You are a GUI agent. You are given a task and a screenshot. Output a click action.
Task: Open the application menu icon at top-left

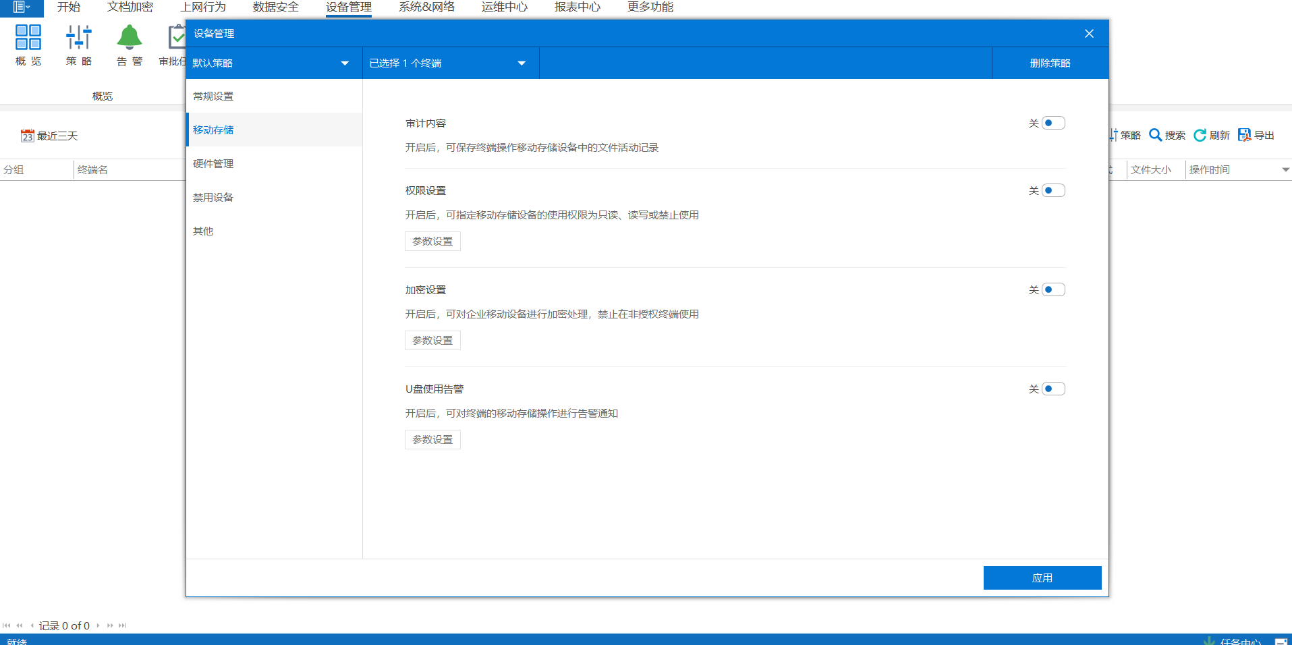[22, 7]
